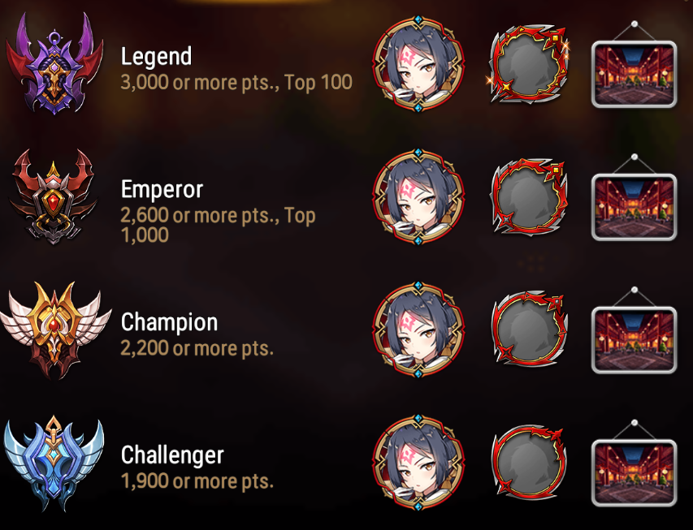
Task: Open the Legend row hero portrait reward
Action: click(418, 64)
